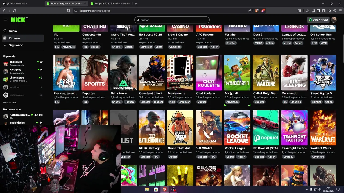Open Microsoft Store from the taskbar
This screenshot has width=344, height=193.
pyautogui.click(x=156, y=190)
